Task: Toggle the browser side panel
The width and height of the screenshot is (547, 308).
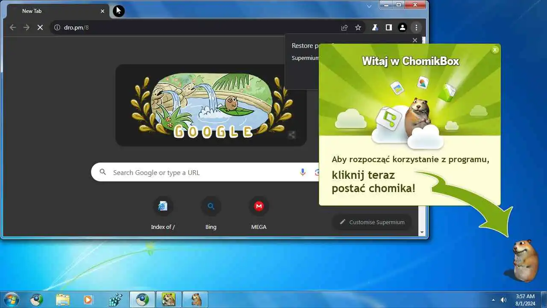Action: [388, 27]
